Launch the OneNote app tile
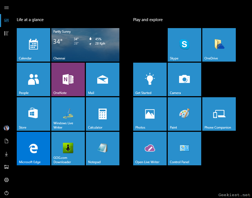The width and height of the screenshot is (252, 198). pyautogui.click(x=68, y=79)
